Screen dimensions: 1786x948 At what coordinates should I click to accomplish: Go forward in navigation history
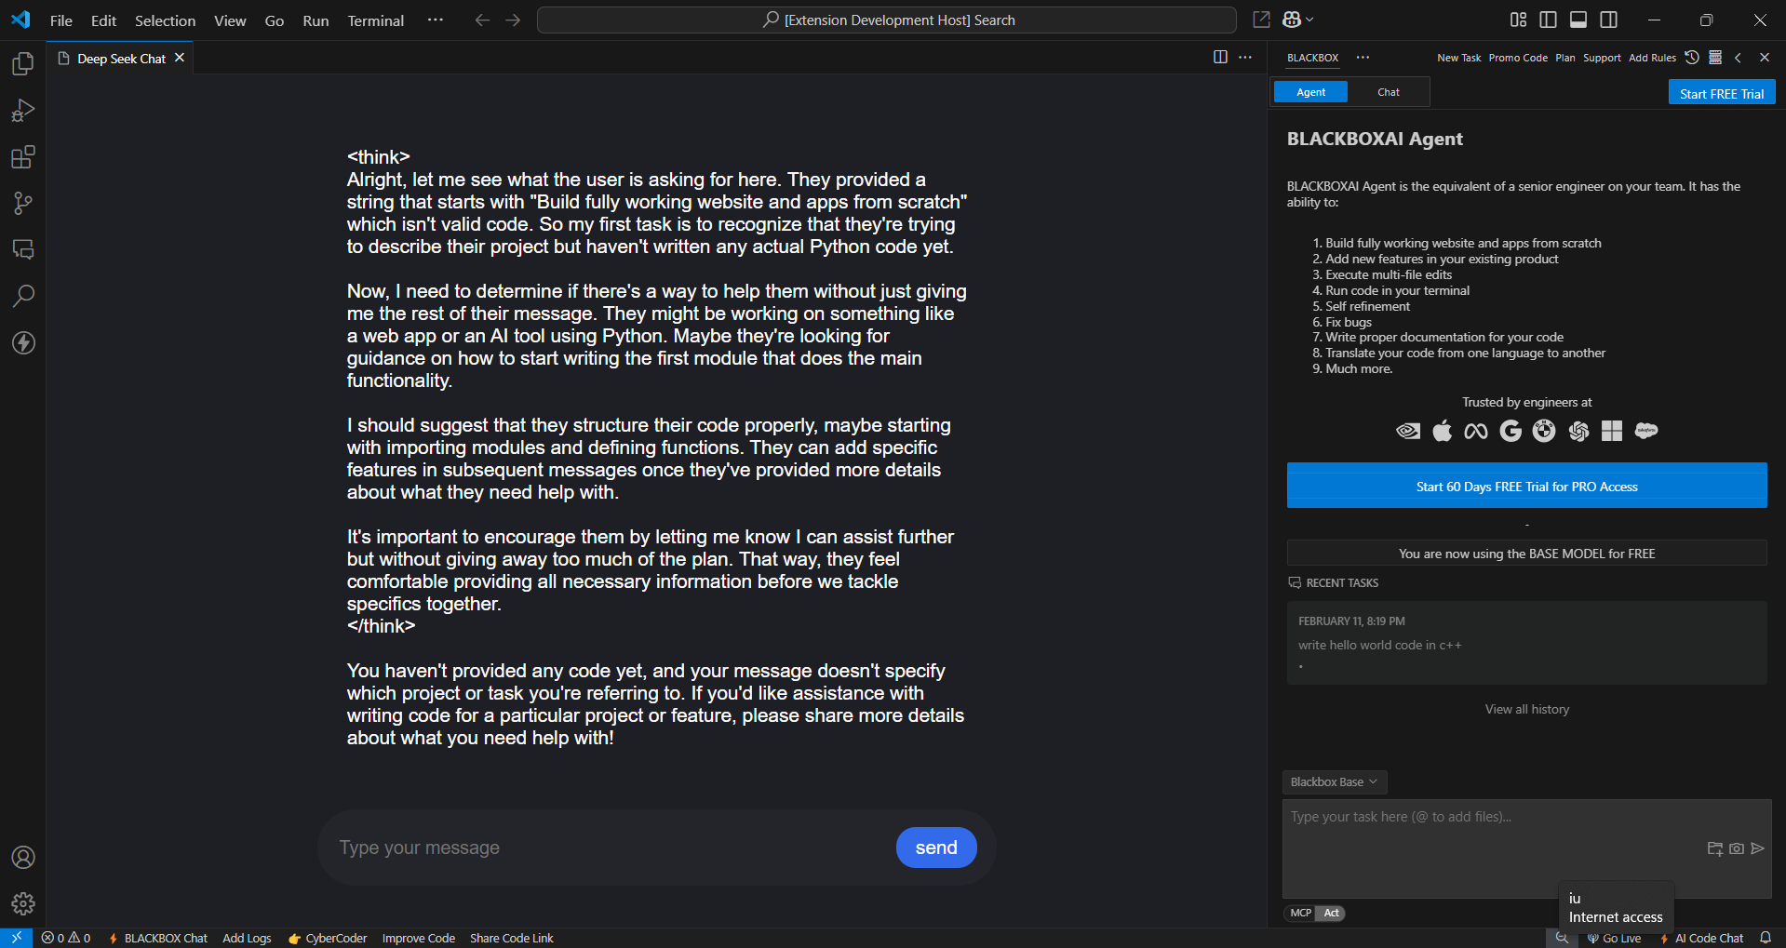pyautogui.click(x=513, y=20)
